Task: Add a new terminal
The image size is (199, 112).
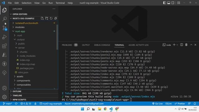Action: coord(174,45)
